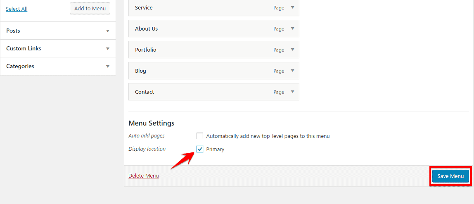Select the Portfolio menu item title

pos(146,50)
